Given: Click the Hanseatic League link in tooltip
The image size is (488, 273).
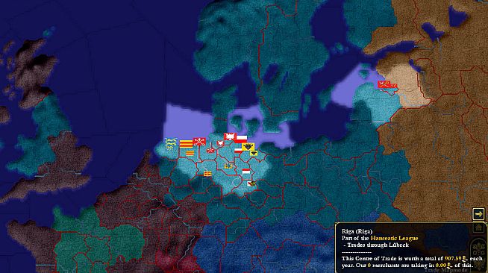Looking at the screenshot, I should tap(394, 238).
